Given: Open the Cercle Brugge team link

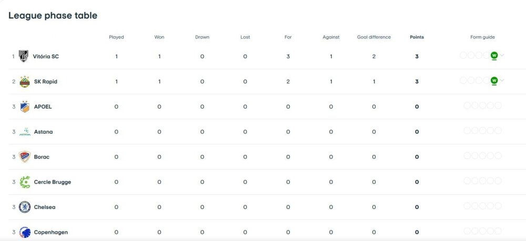Looking at the screenshot, I should pos(53,182).
